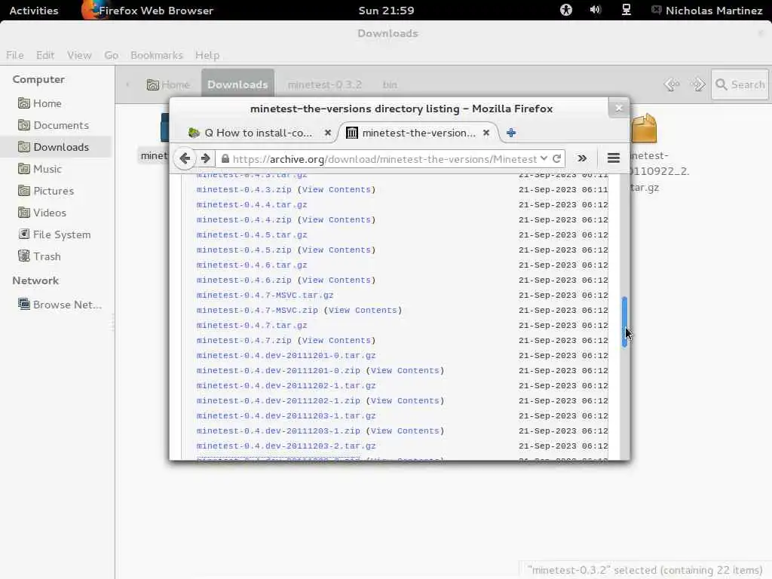This screenshot has width=772, height=579.
Task: View Contents of minetest-0.4.7.zip
Action: click(x=336, y=341)
